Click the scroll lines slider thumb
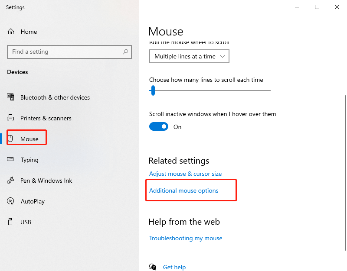The height and width of the screenshot is (271, 347). click(x=153, y=90)
